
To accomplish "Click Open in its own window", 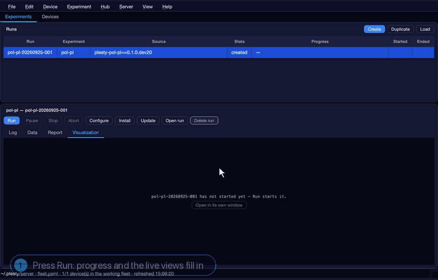I will click(219, 205).
